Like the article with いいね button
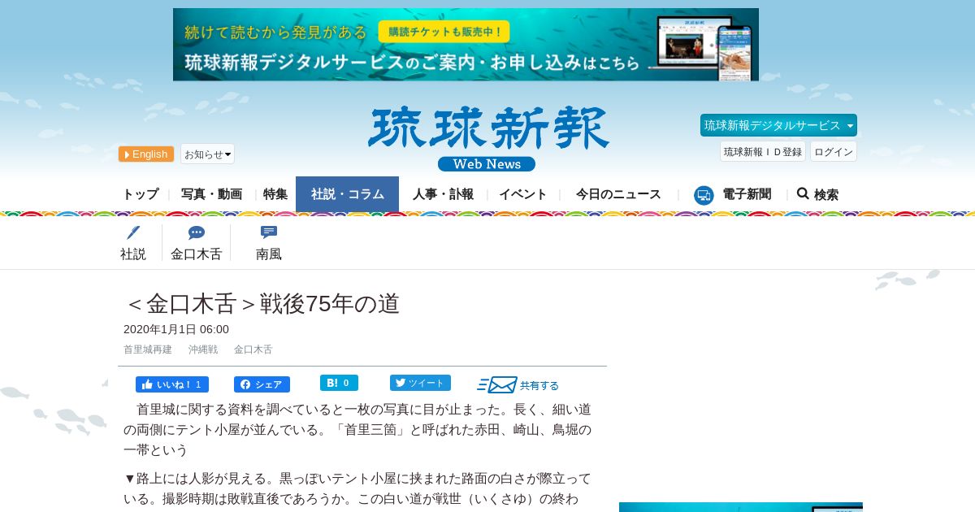The image size is (975, 512). point(172,384)
